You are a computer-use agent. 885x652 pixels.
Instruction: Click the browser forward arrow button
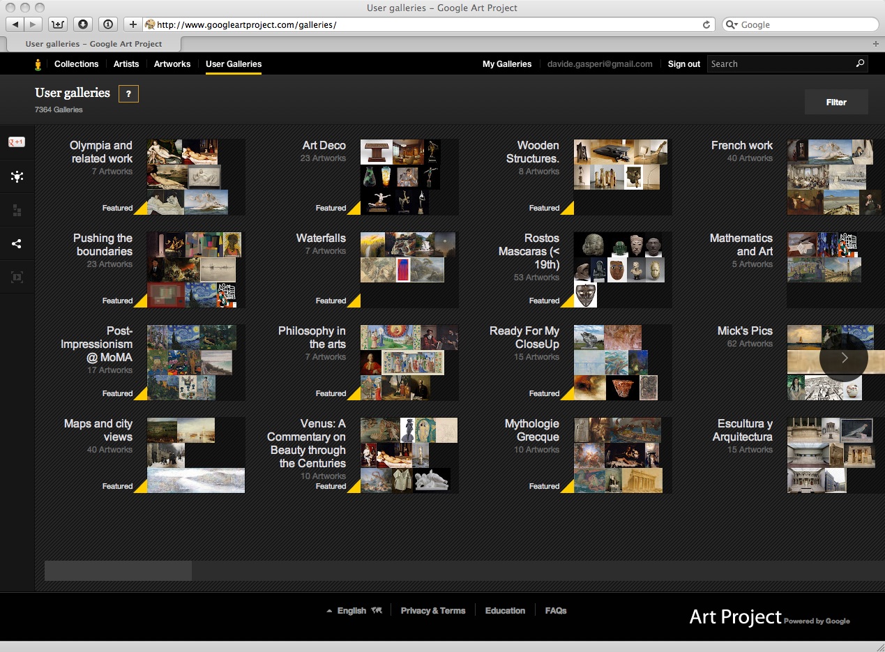33,24
